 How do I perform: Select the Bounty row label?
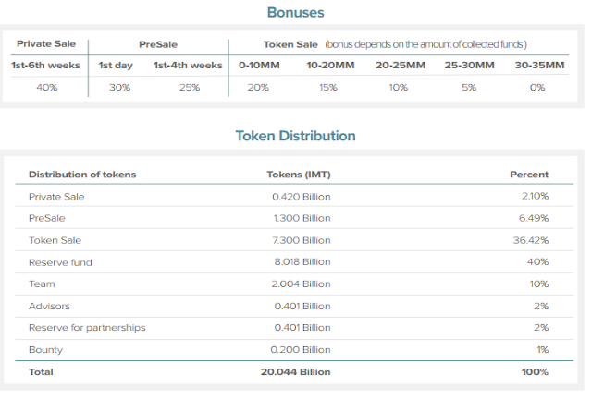pyautogui.click(x=45, y=350)
